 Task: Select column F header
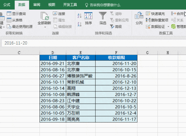pos(116,52)
